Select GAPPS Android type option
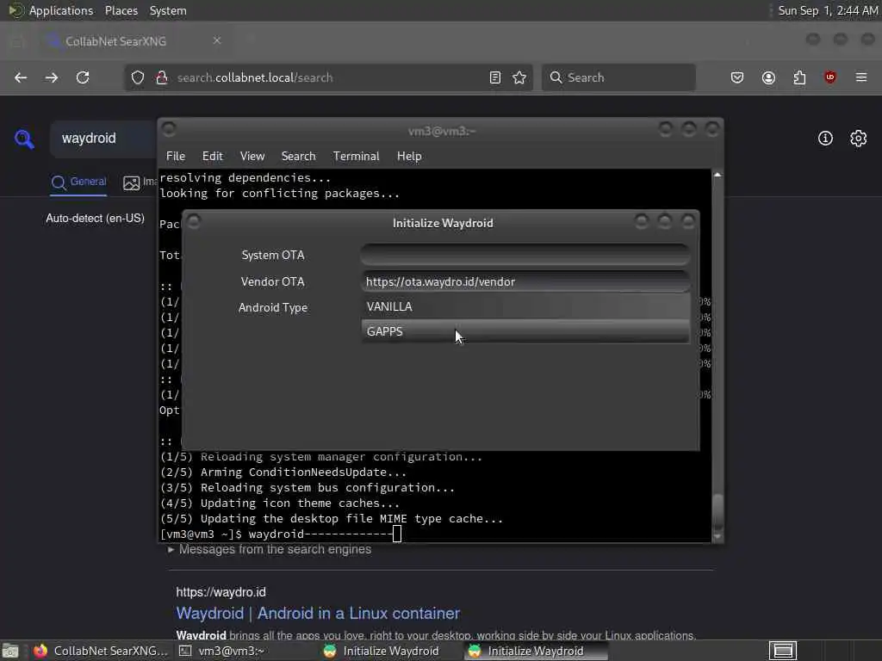 pos(525,331)
